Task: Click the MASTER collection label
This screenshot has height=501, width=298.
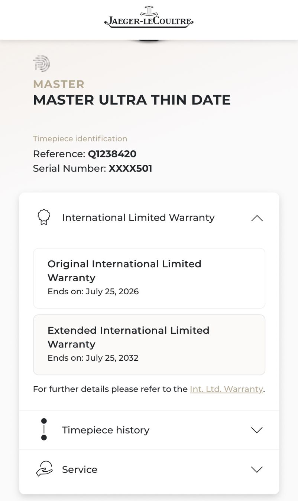Action: tap(59, 84)
